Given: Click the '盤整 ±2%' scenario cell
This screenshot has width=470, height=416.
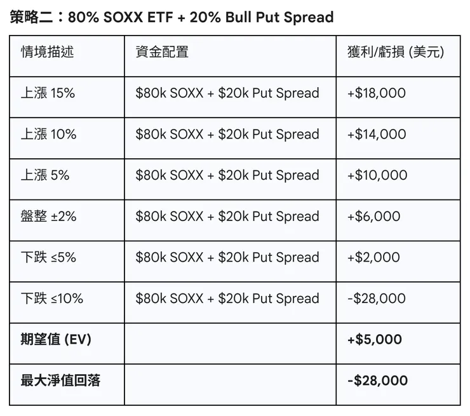Looking at the screenshot, I should (x=48, y=217).
